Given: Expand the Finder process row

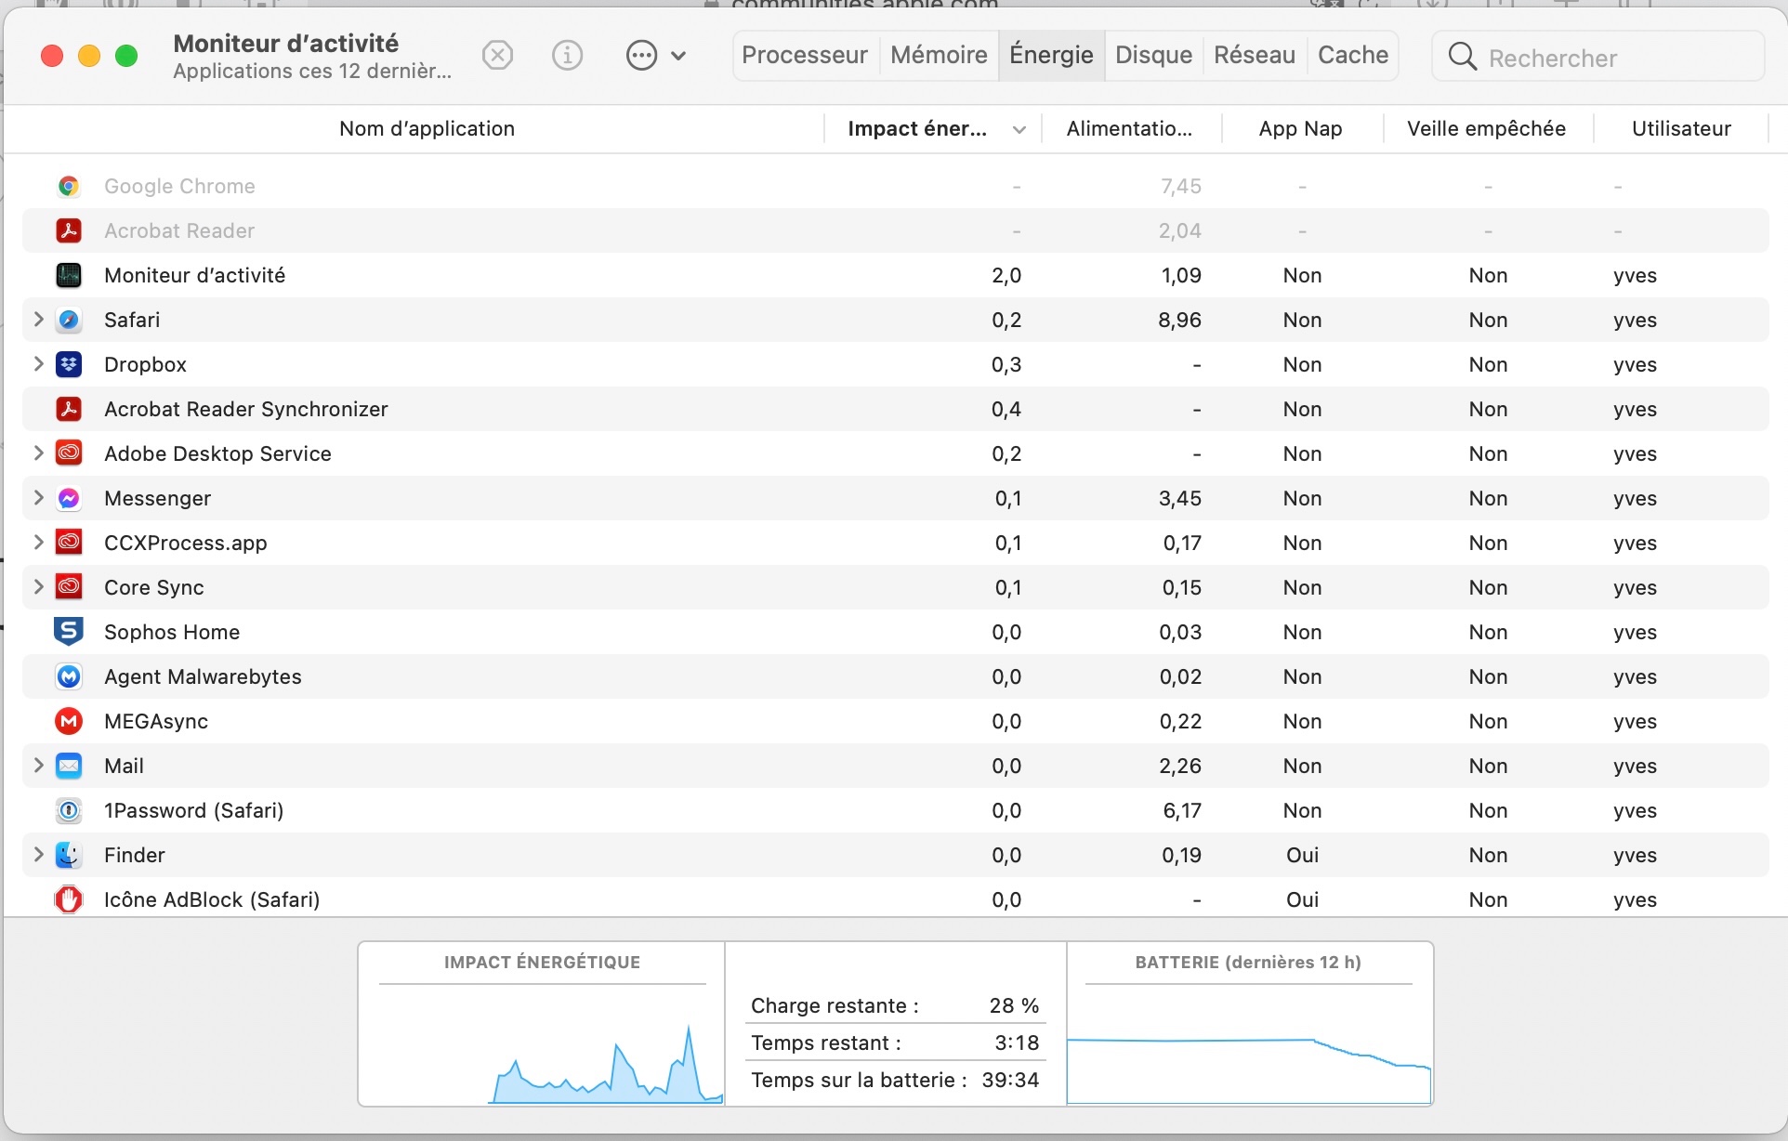Looking at the screenshot, I should click(x=38, y=855).
